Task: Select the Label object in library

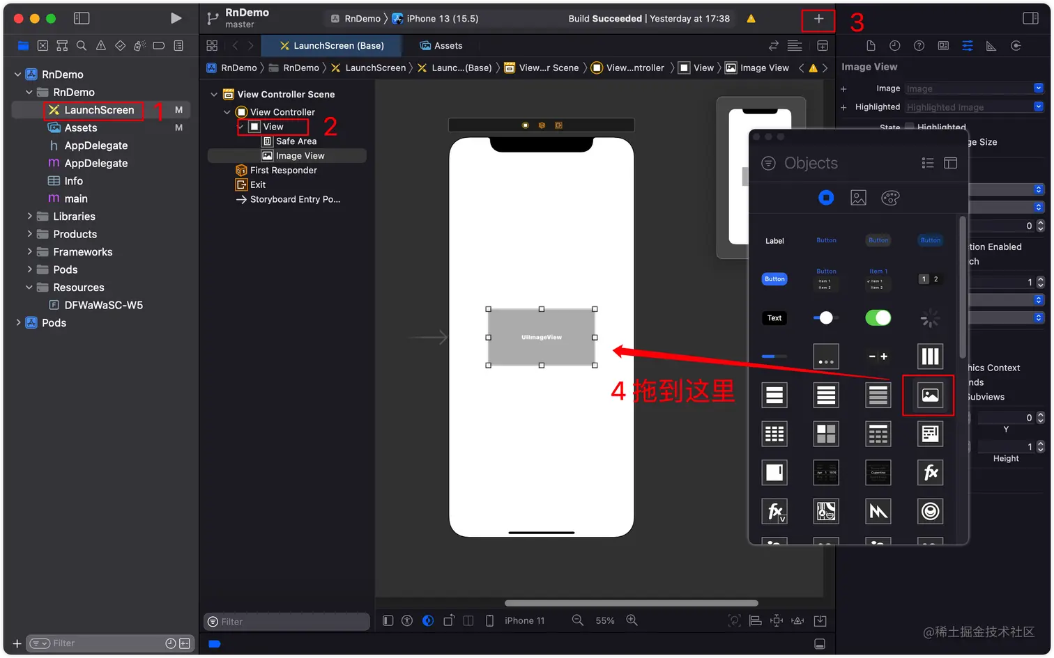Action: tap(774, 241)
